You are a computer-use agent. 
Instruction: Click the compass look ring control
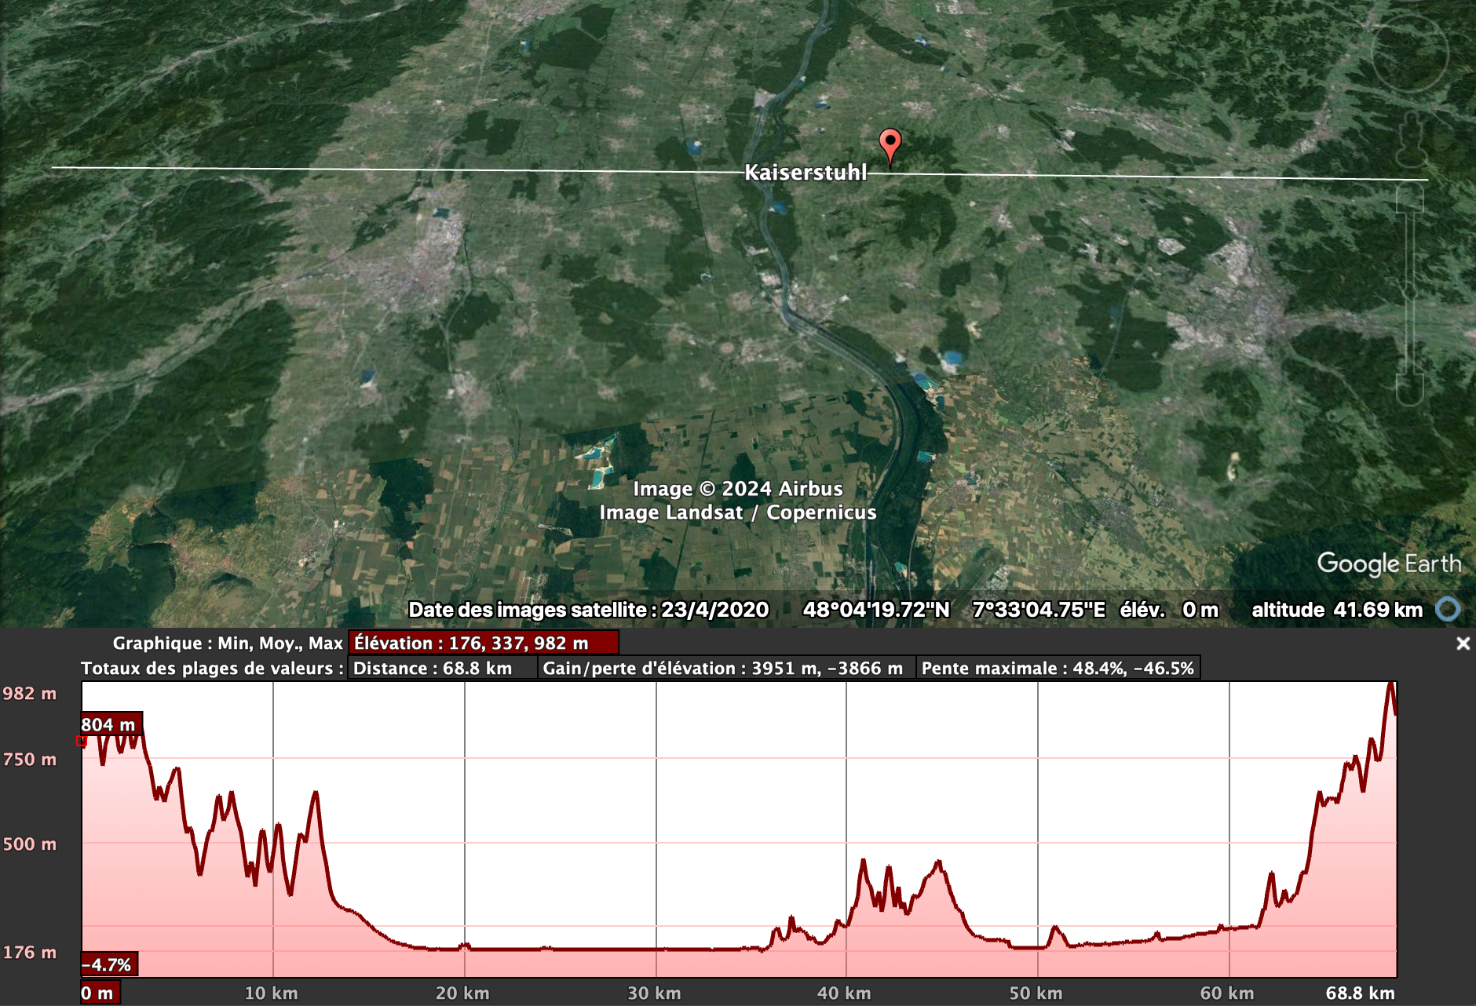click(x=1409, y=53)
